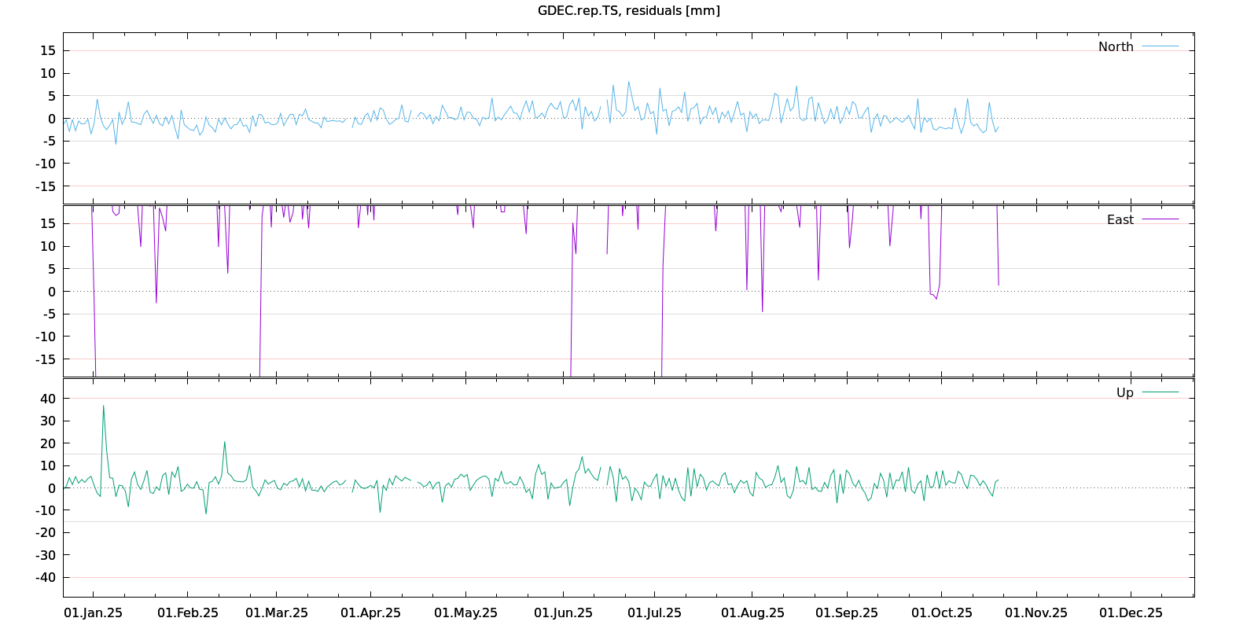Image resolution: width=1258 pixels, height=629 pixels.
Task: Click the tallest January spike in Up plot
Action: coord(103,406)
